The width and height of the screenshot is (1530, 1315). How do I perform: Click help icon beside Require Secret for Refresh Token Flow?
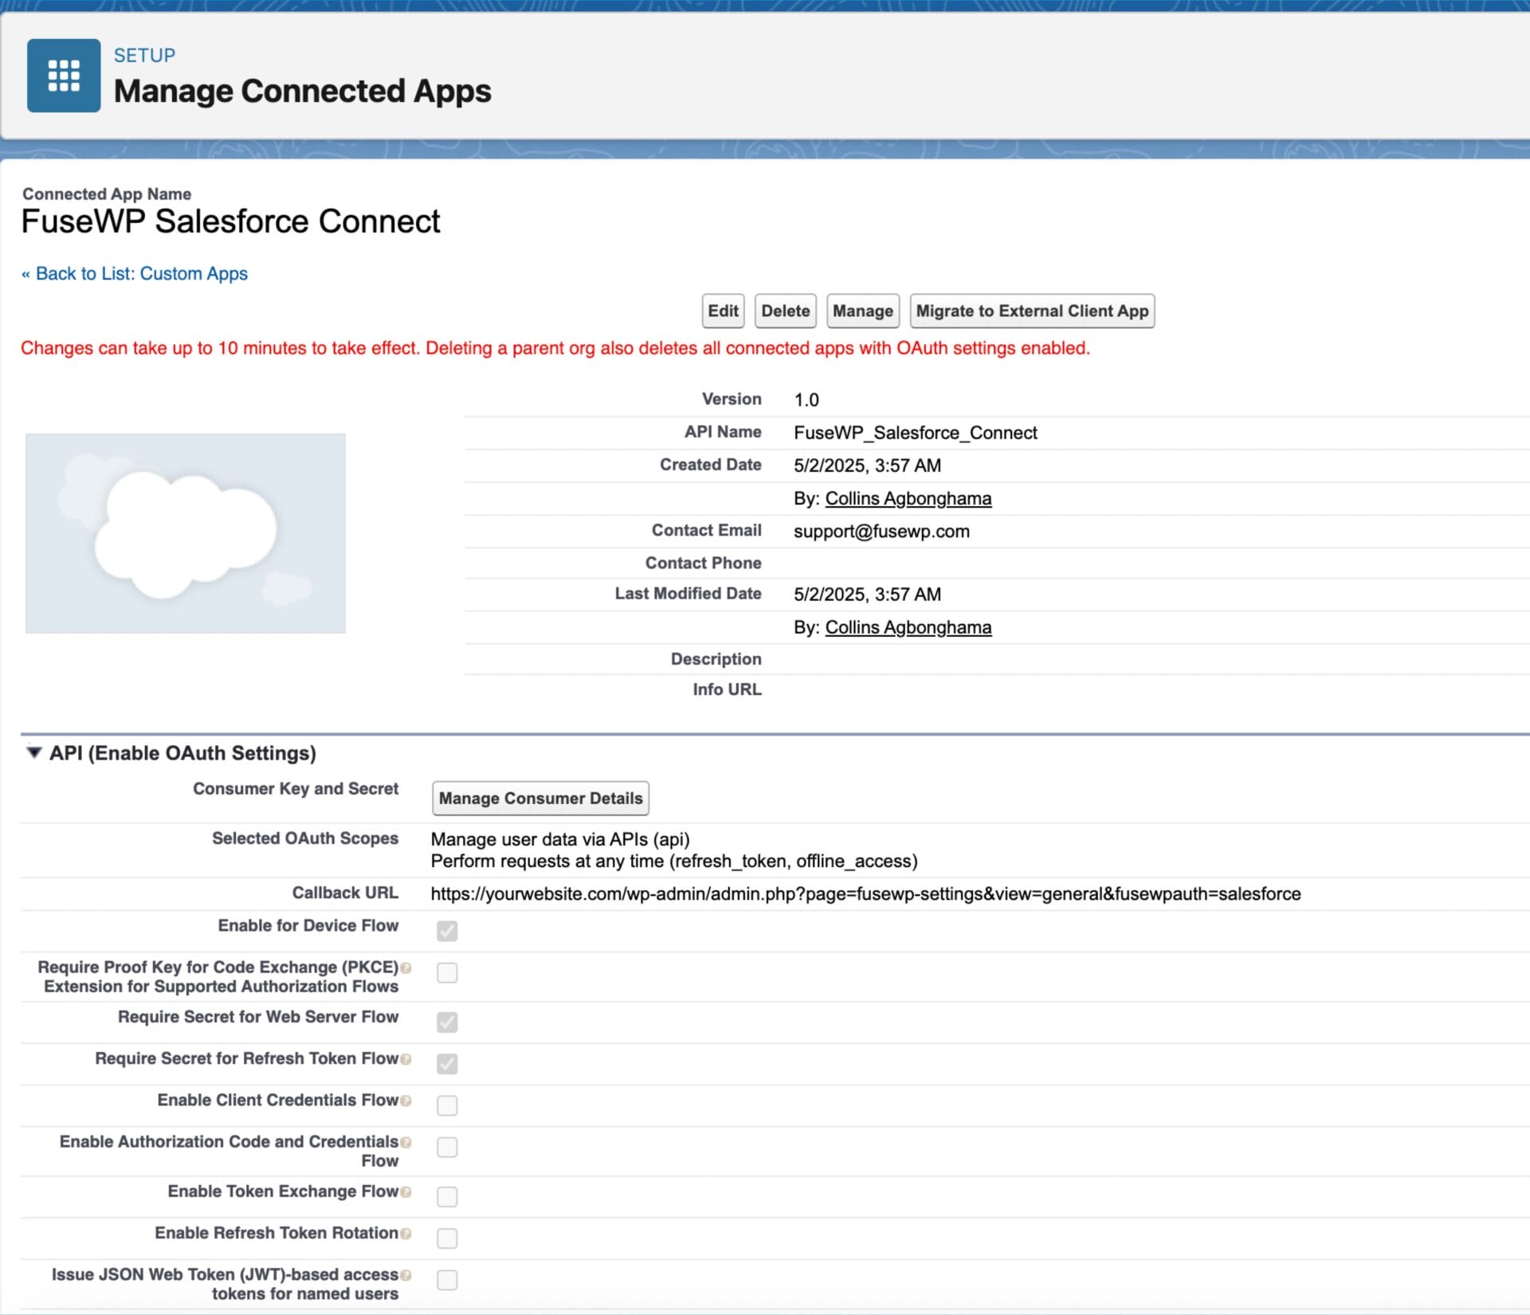pyautogui.click(x=406, y=1059)
